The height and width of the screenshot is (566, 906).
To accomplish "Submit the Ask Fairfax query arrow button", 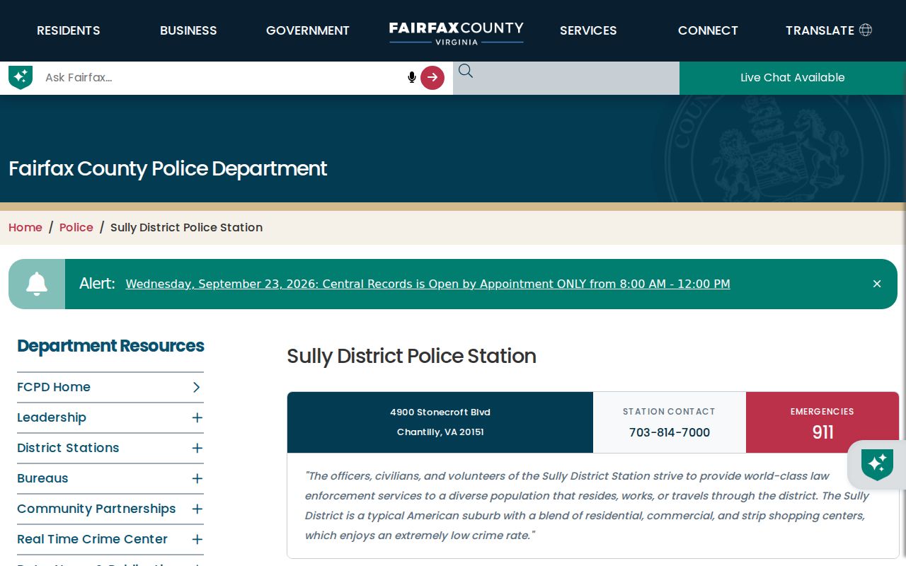I will pyautogui.click(x=432, y=77).
